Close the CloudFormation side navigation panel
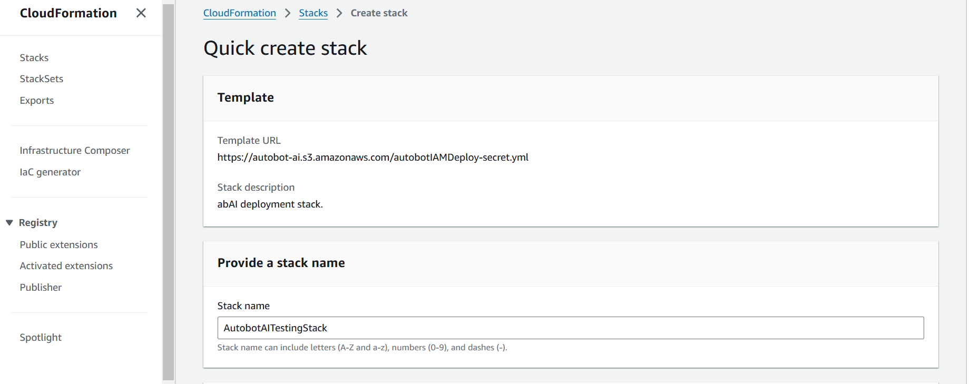The image size is (970, 384). click(141, 13)
